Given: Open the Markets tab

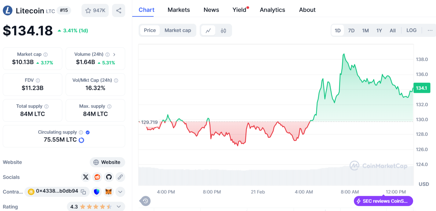Looking at the screenshot, I should pyautogui.click(x=179, y=10).
